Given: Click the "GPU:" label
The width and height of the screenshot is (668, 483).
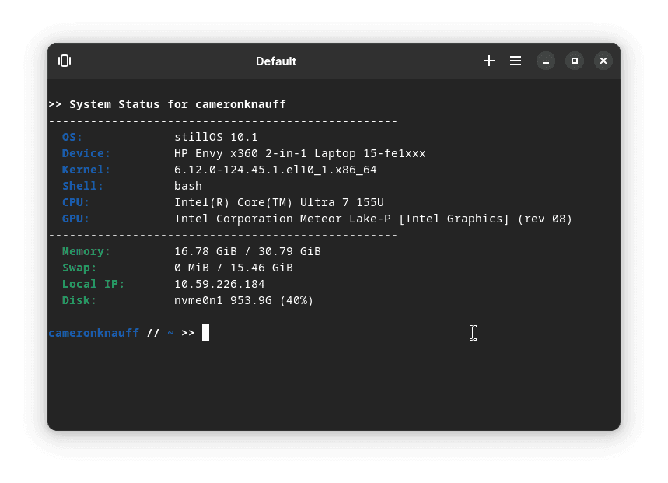Looking at the screenshot, I should [75, 219].
